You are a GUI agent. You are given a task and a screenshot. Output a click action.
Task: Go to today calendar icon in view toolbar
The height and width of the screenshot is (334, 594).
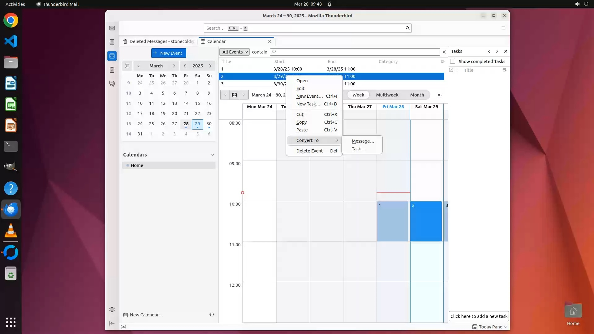pos(235,95)
